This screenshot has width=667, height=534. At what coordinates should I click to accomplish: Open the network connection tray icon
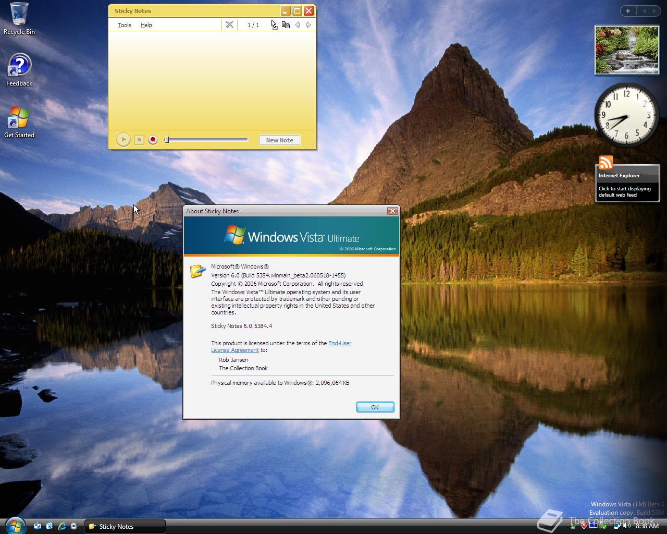pyautogui.click(x=617, y=525)
